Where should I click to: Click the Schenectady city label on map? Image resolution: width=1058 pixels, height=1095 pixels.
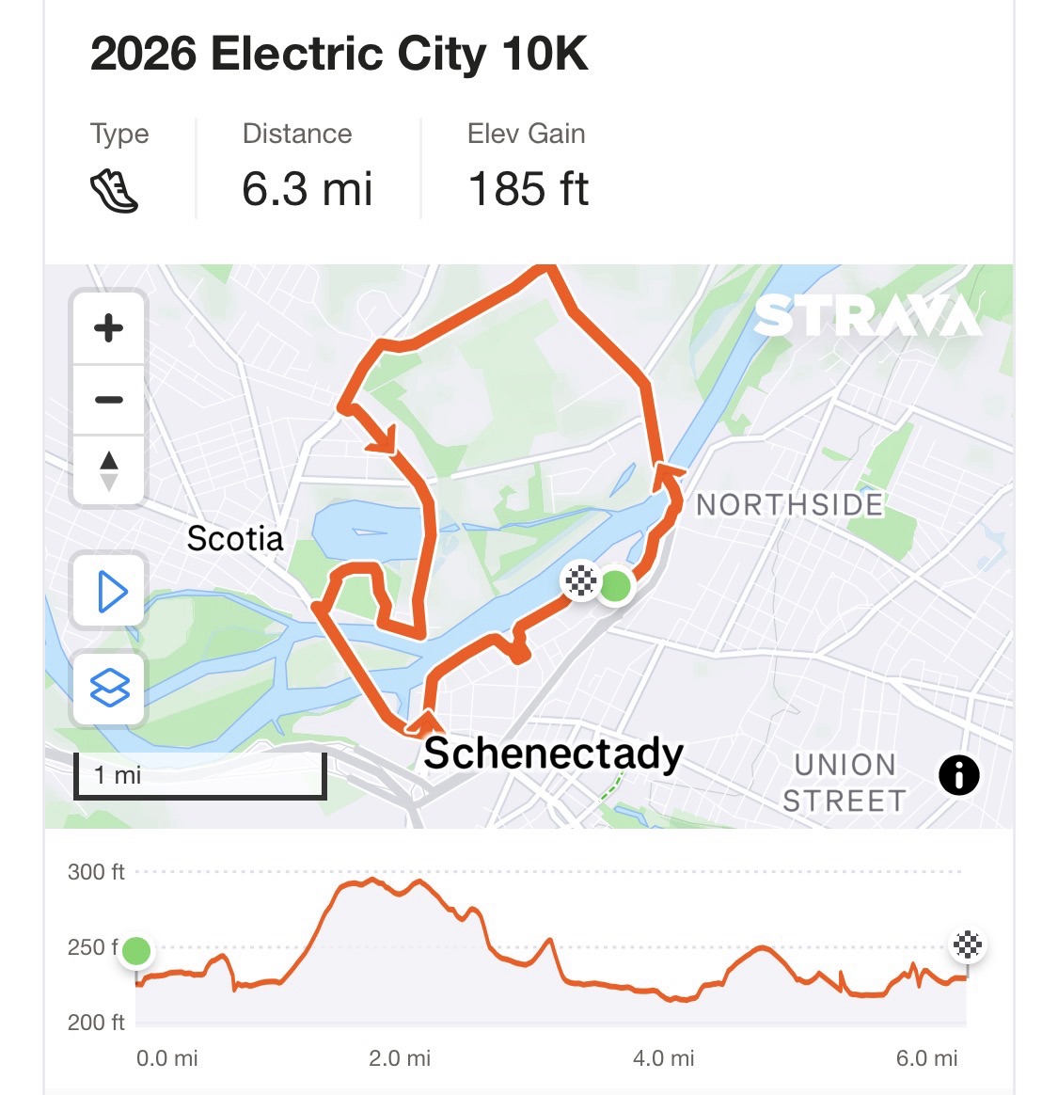pyautogui.click(x=553, y=754)
